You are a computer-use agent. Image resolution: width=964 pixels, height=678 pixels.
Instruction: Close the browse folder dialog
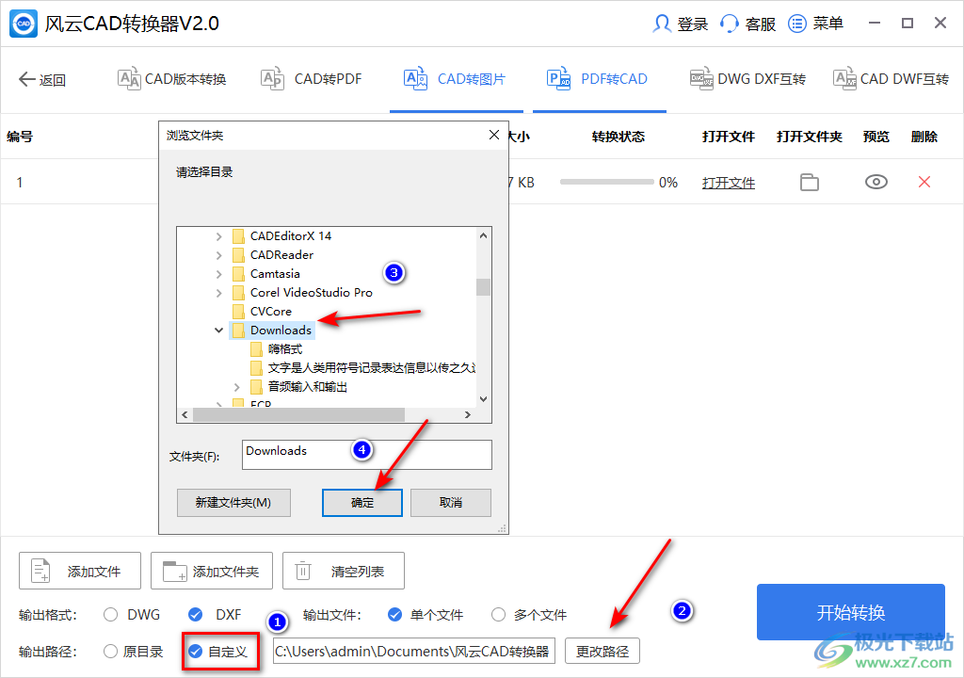click(493, 135)
